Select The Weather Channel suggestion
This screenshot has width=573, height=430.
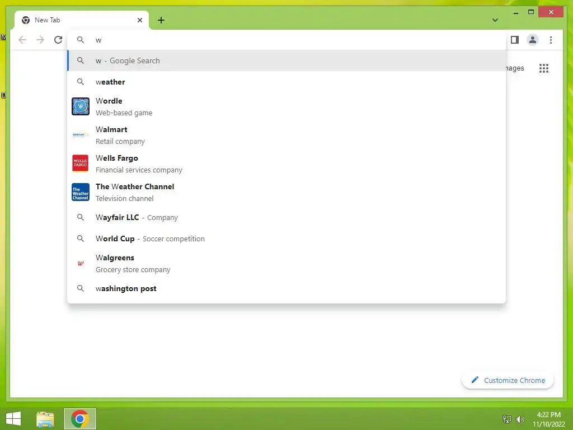tap(286, 192)
